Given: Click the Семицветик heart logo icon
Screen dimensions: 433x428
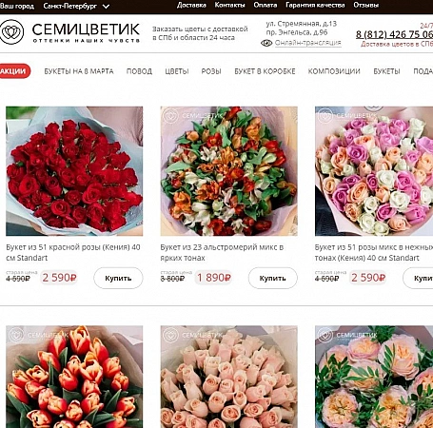Looking at the screenshot, I should coord(11,31).
